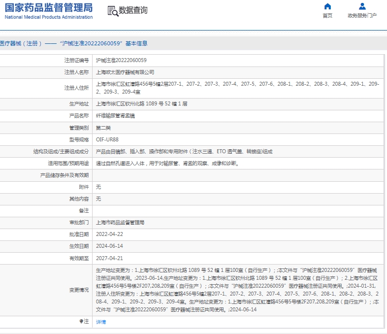The image size is (387, 334).
Task: Click the 第二类 management class value
Action: 103,128
